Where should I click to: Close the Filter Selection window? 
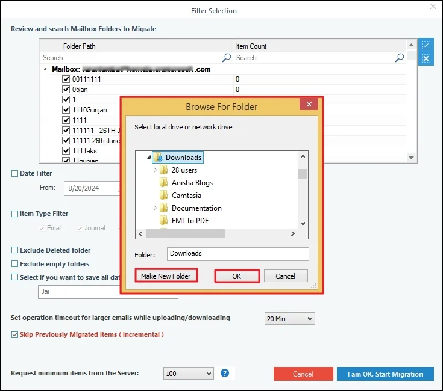pyautogui.click(x=433, y=6)
